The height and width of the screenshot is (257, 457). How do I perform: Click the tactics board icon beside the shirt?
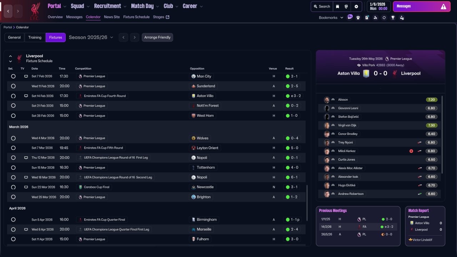pyautogui.click(x=367, y=17)
